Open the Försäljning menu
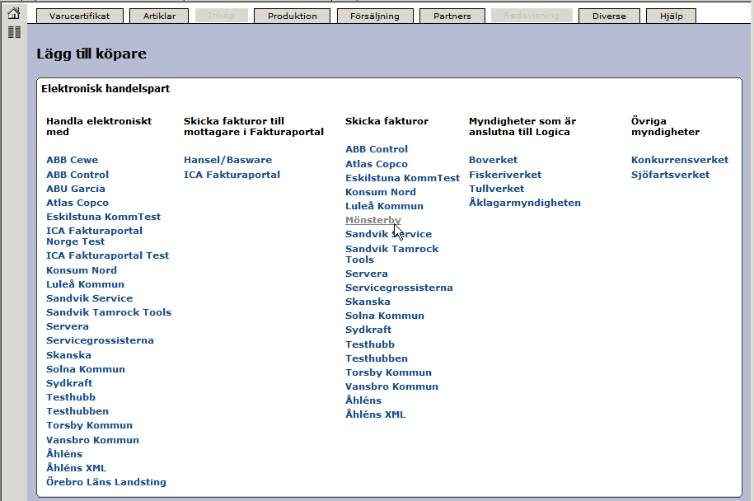This screenshot has width=754, height=501. 375,16
